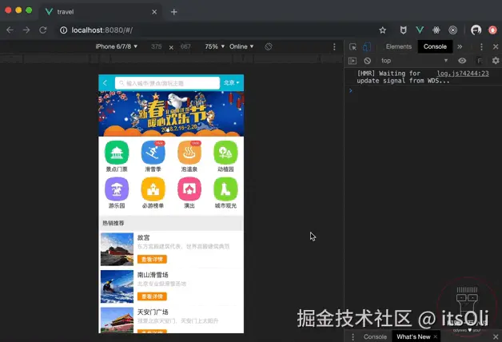Screen dimensions: 502x342
Task: Open the 北京 city dropdown in app header
Action: click(x=231, y=83)
